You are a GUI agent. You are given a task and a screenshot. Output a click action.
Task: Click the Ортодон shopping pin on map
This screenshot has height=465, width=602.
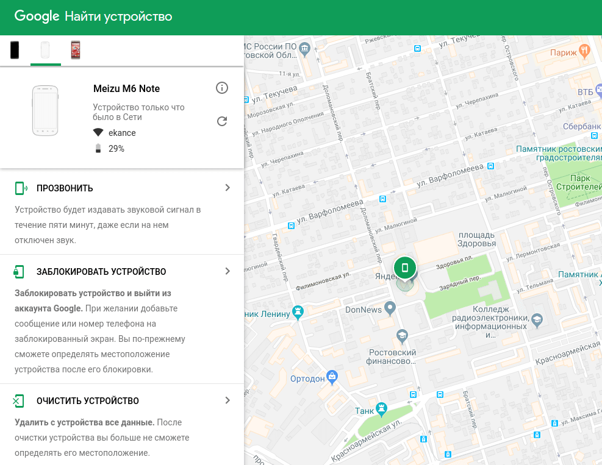pos(332,377)
